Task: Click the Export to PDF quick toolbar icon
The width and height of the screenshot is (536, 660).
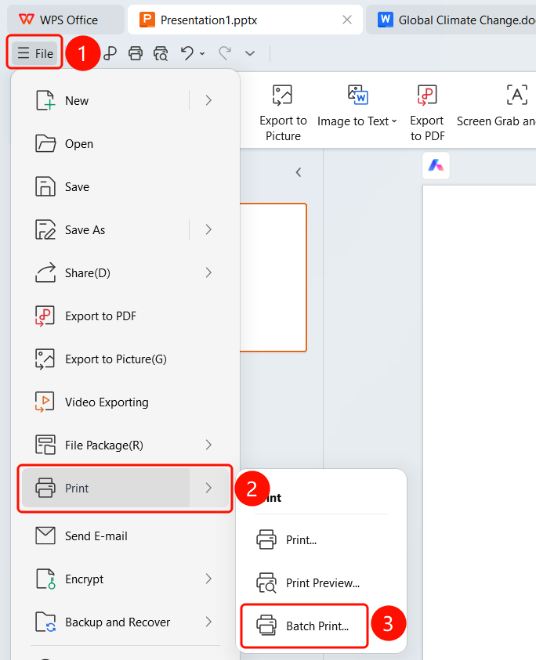Action: 110,53
